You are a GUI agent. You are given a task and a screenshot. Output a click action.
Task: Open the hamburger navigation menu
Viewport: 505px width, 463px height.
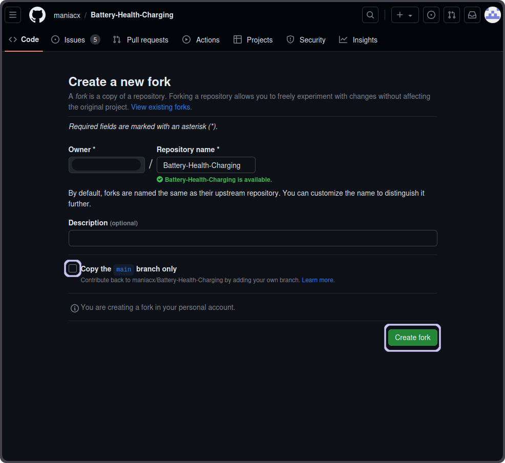pyautogui.click(x=13, y=15)
